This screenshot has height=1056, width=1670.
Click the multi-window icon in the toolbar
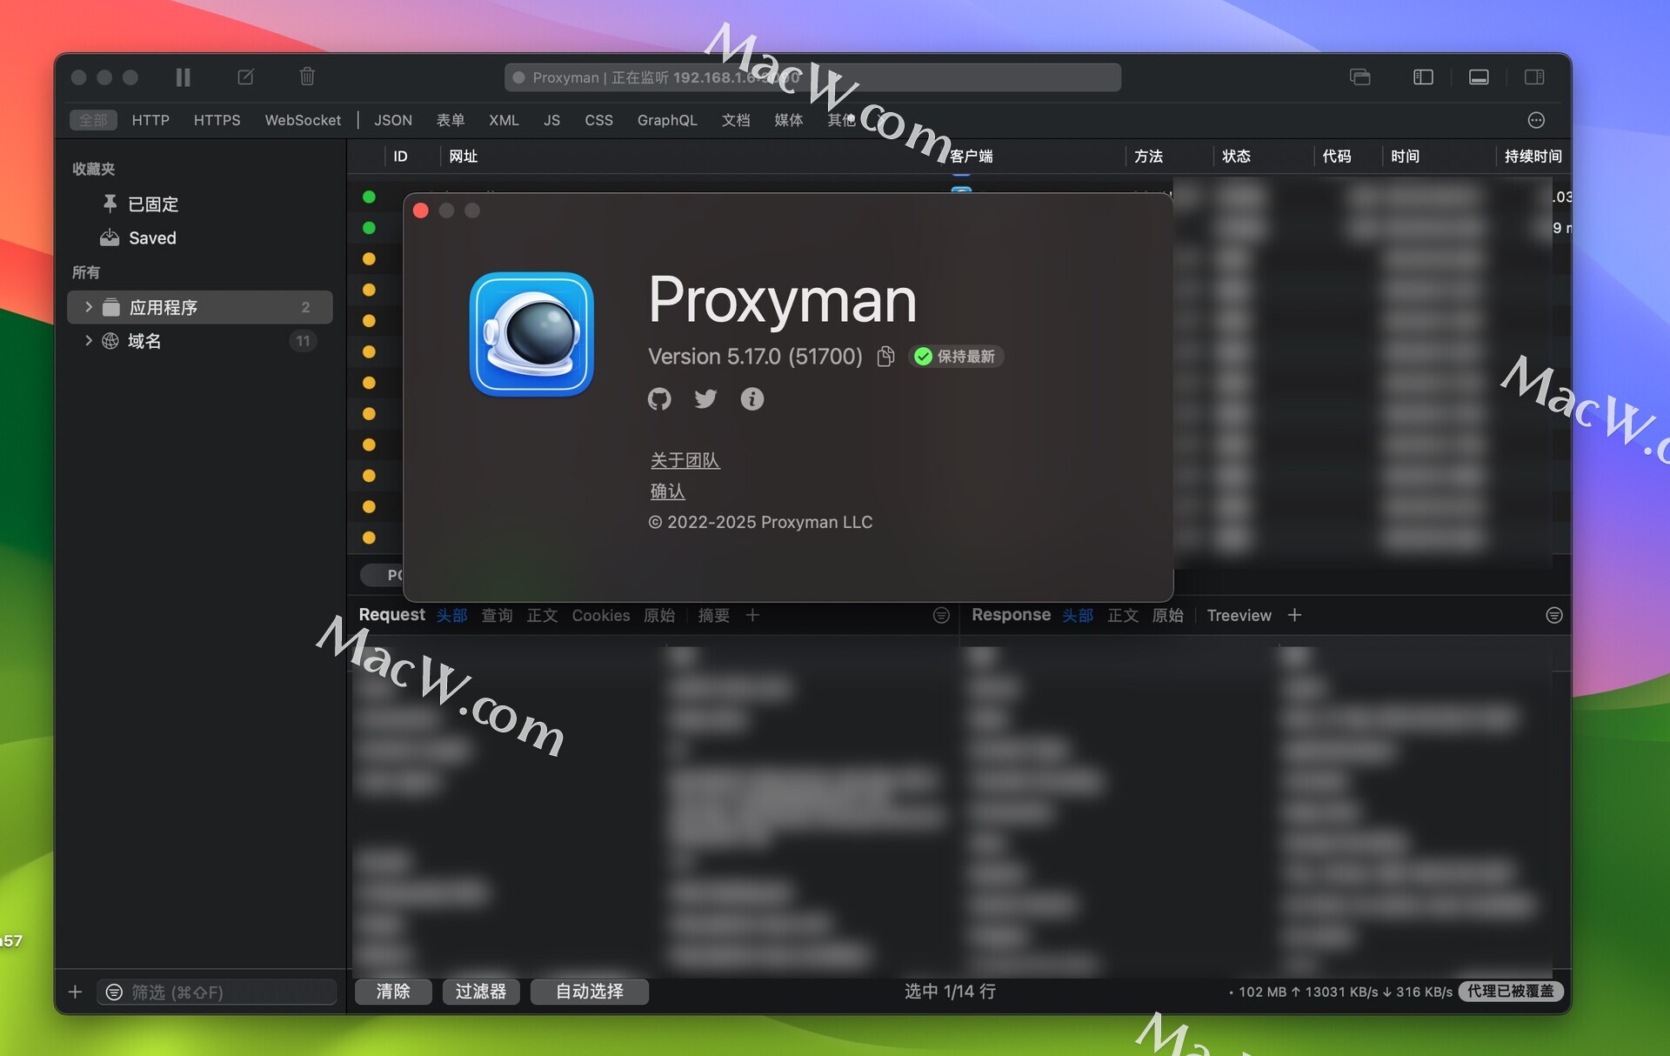[1360, 77]
